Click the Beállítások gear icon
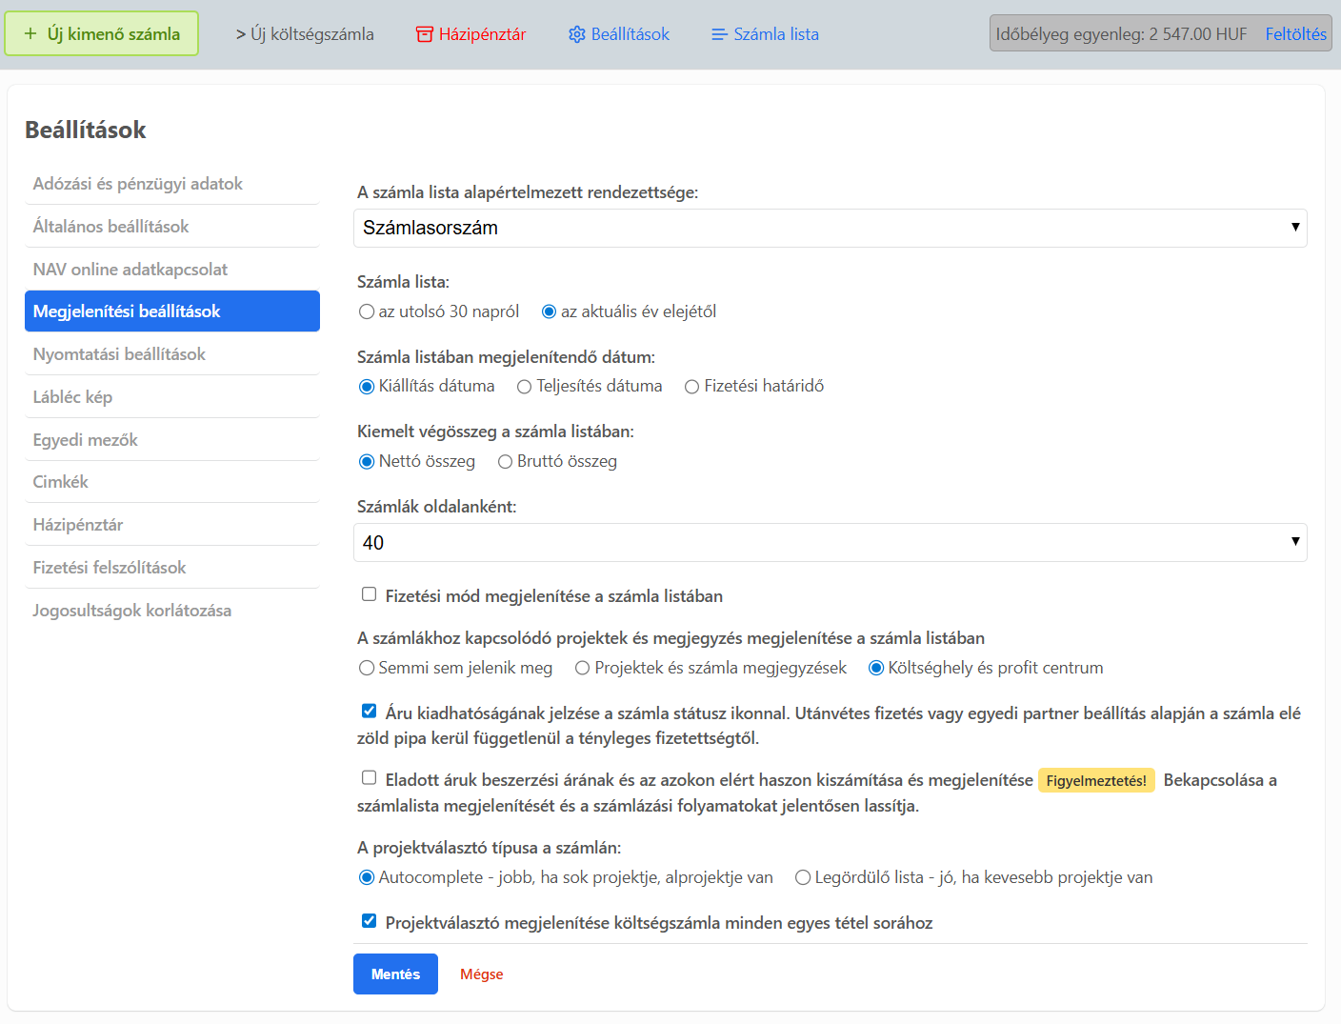This screenshot has width=1341, height=1024. pyautogui.click(x=576, y=34)
